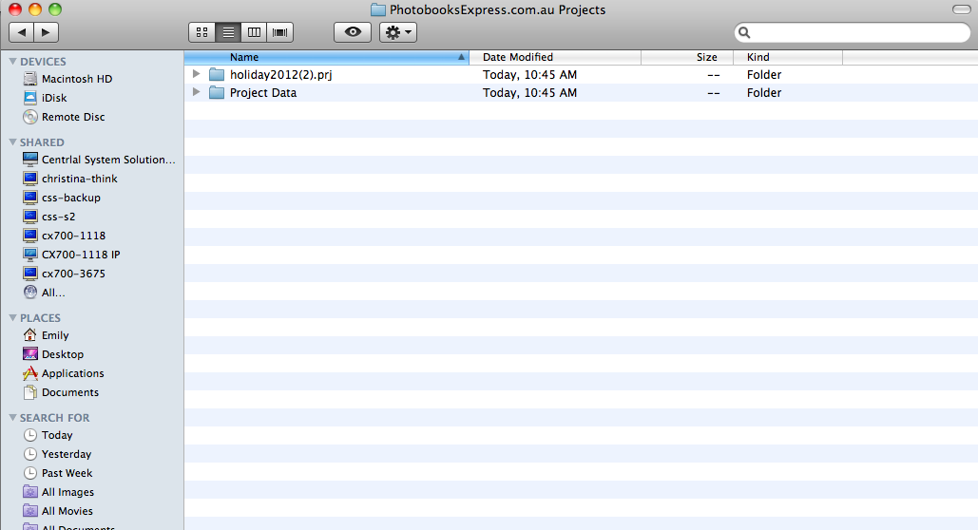Viewport: 978px width, 530px height.
Task: Click Kind cell of Project Data row
Action: tap(764, 93)
